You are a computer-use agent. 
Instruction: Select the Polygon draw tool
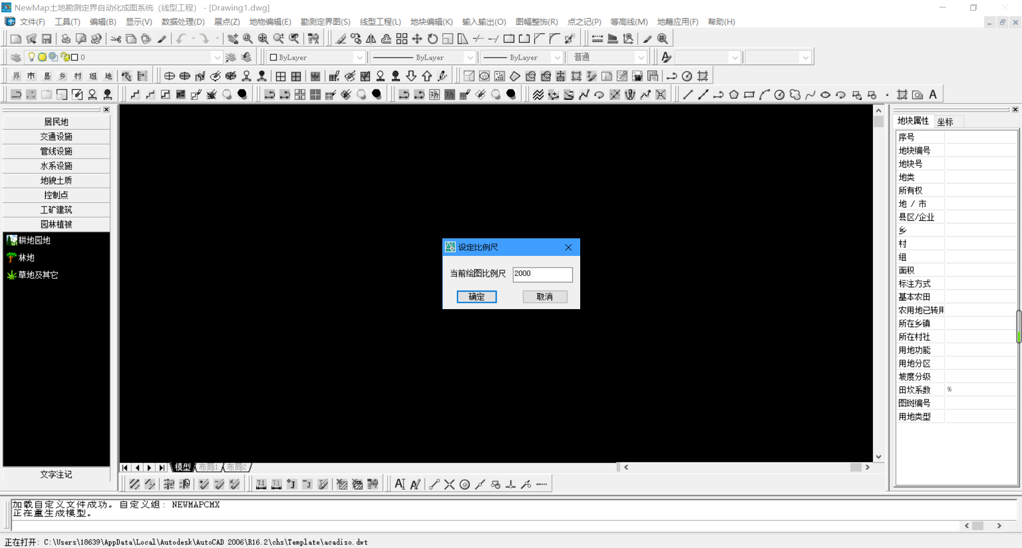click(734, 95)
